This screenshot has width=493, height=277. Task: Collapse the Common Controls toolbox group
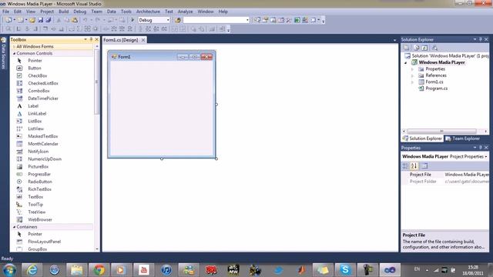[x=14, y=54]
